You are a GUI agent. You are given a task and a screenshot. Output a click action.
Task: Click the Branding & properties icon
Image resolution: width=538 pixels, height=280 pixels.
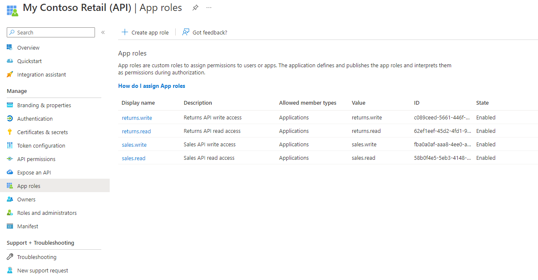10,105
